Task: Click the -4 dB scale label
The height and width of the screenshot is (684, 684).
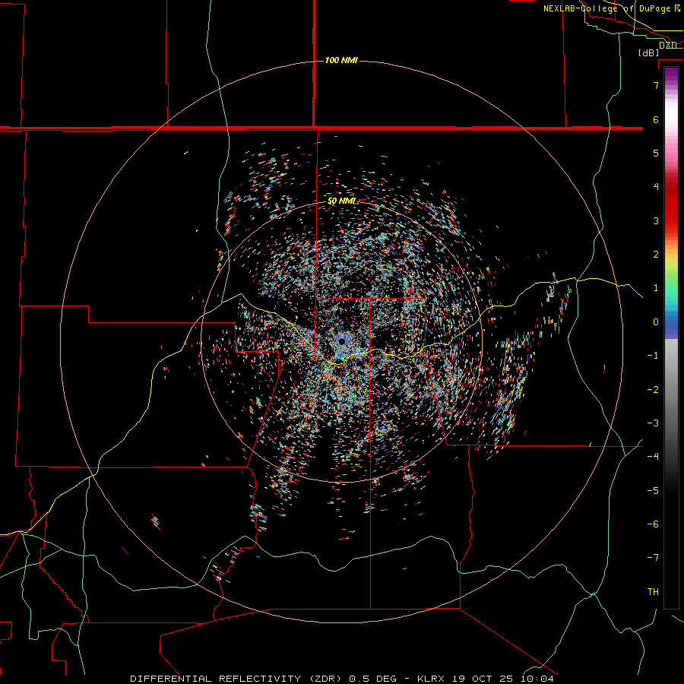Action: click(653, 457)
